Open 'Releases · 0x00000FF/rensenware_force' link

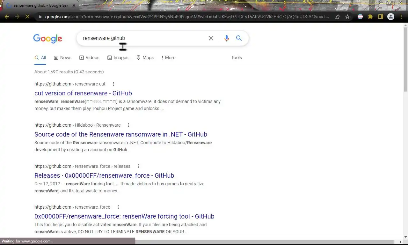(x=104, y=175)
